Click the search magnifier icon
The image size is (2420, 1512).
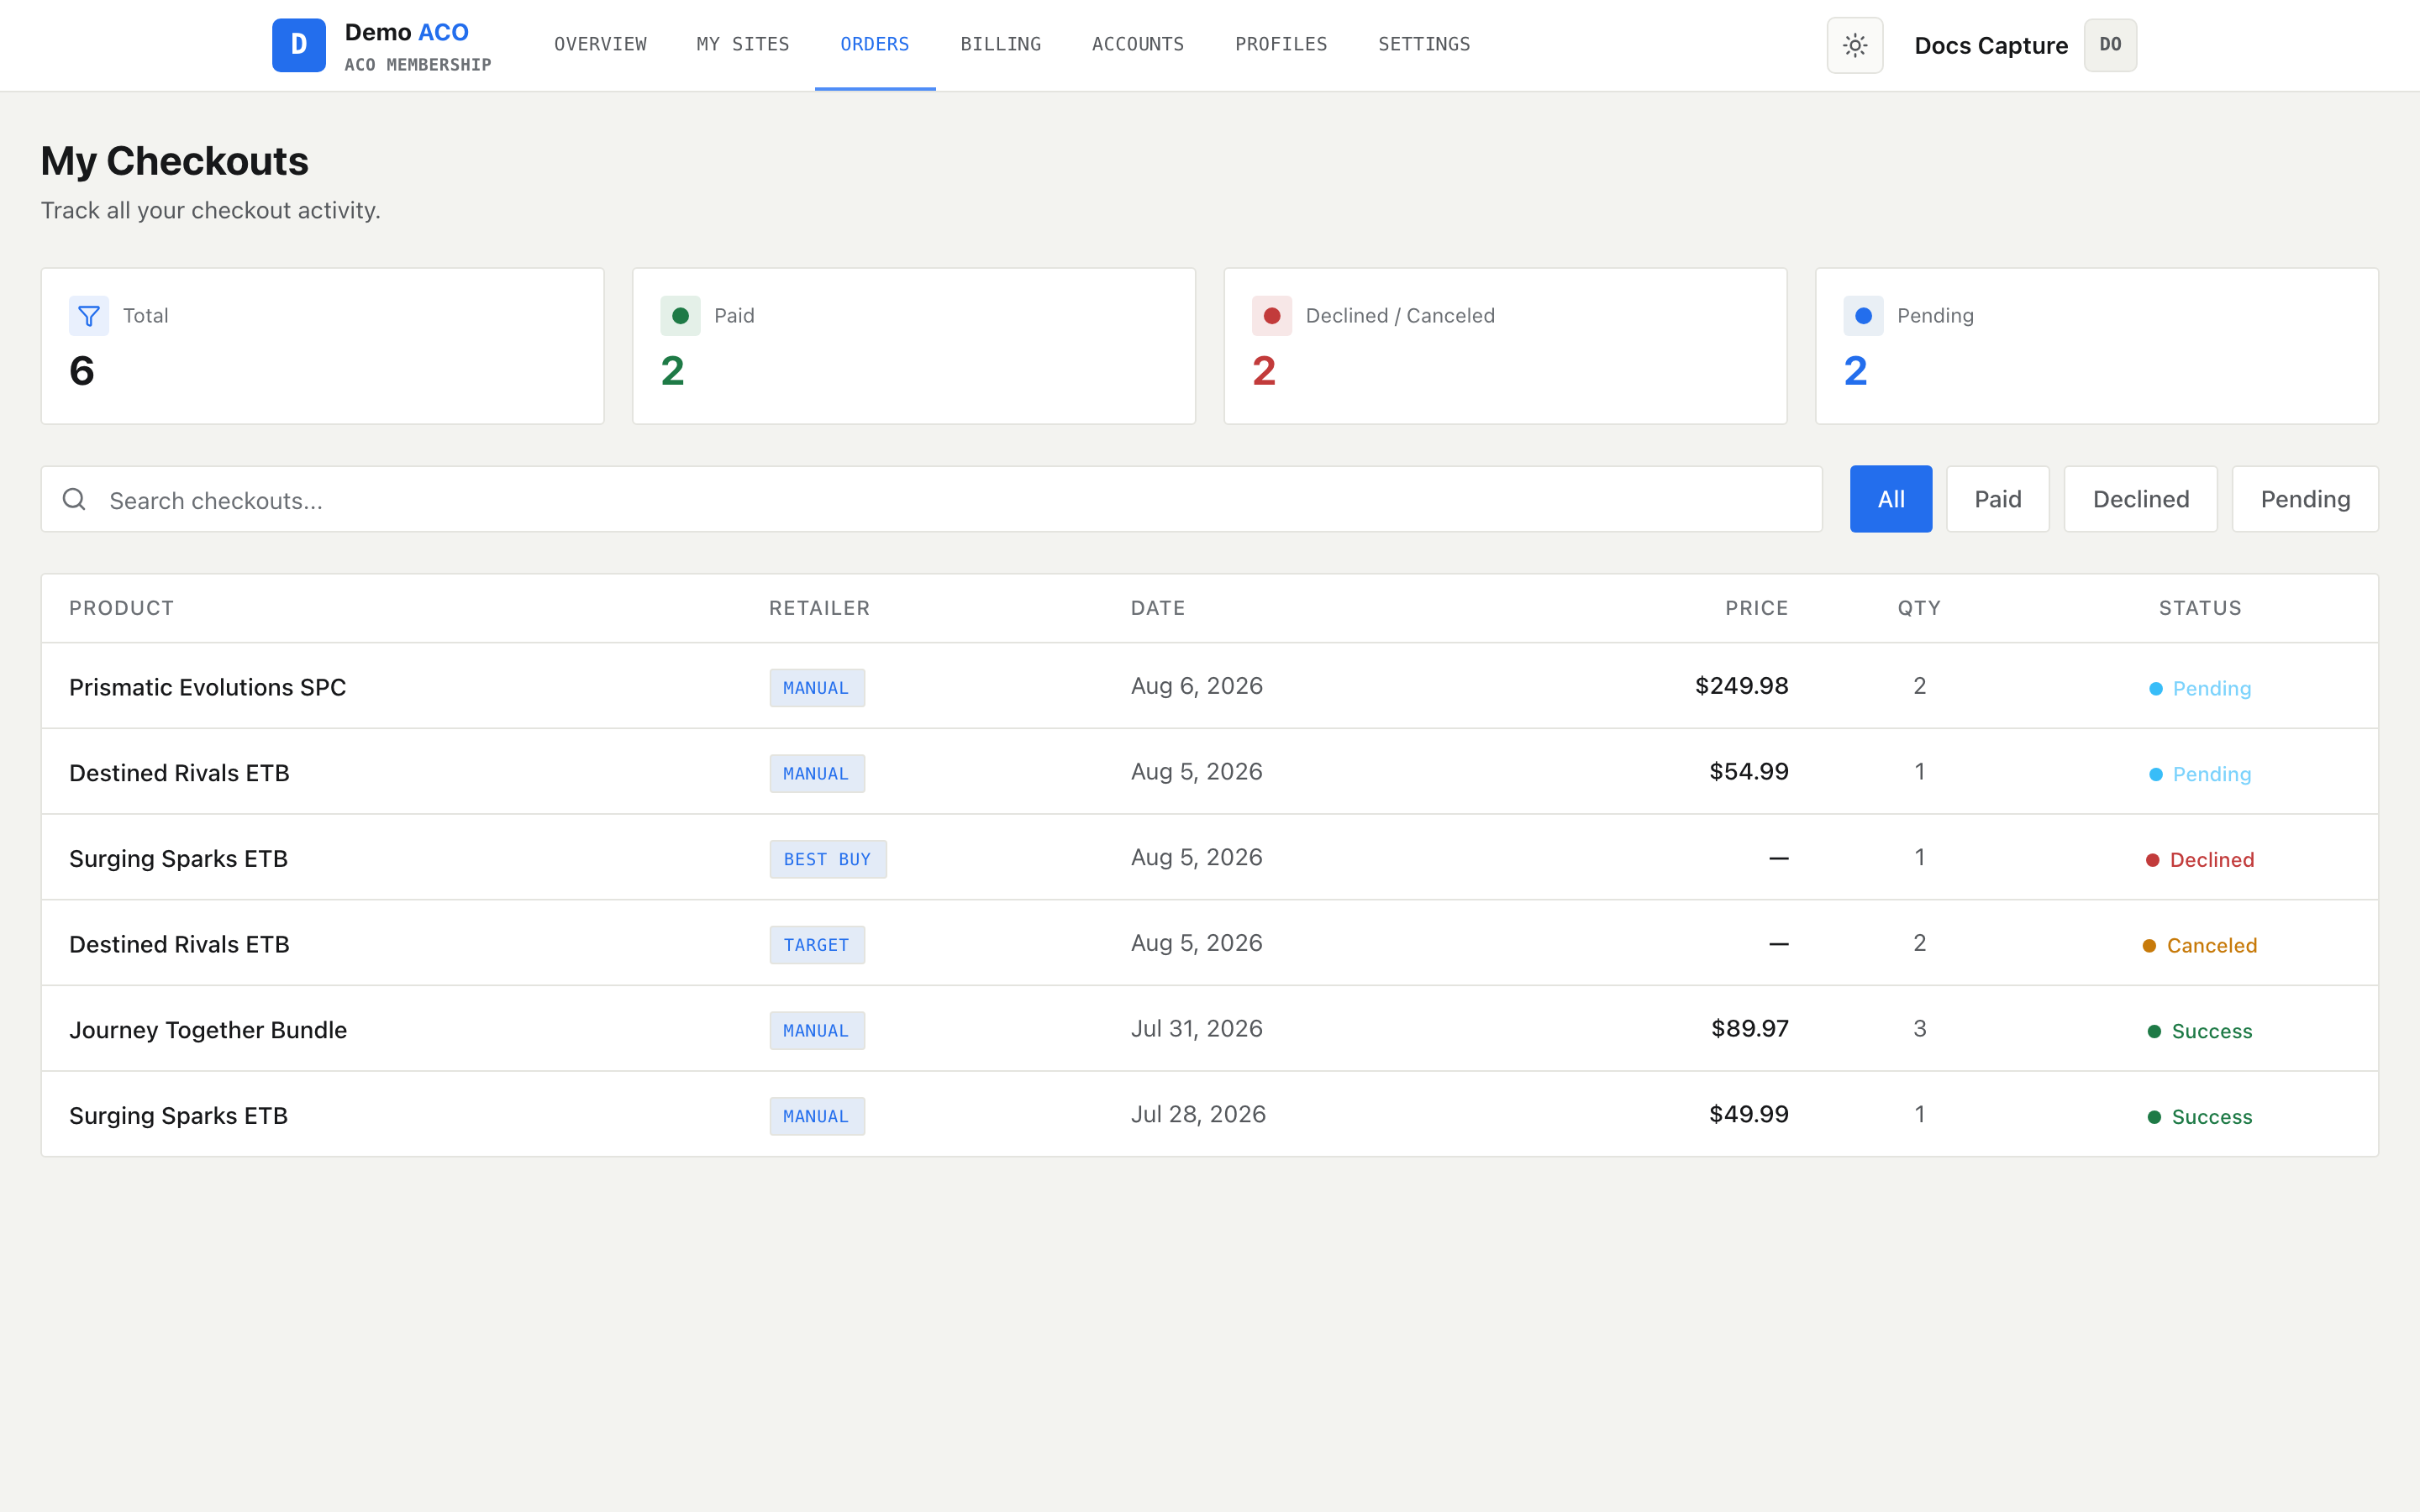pos(74,499)
